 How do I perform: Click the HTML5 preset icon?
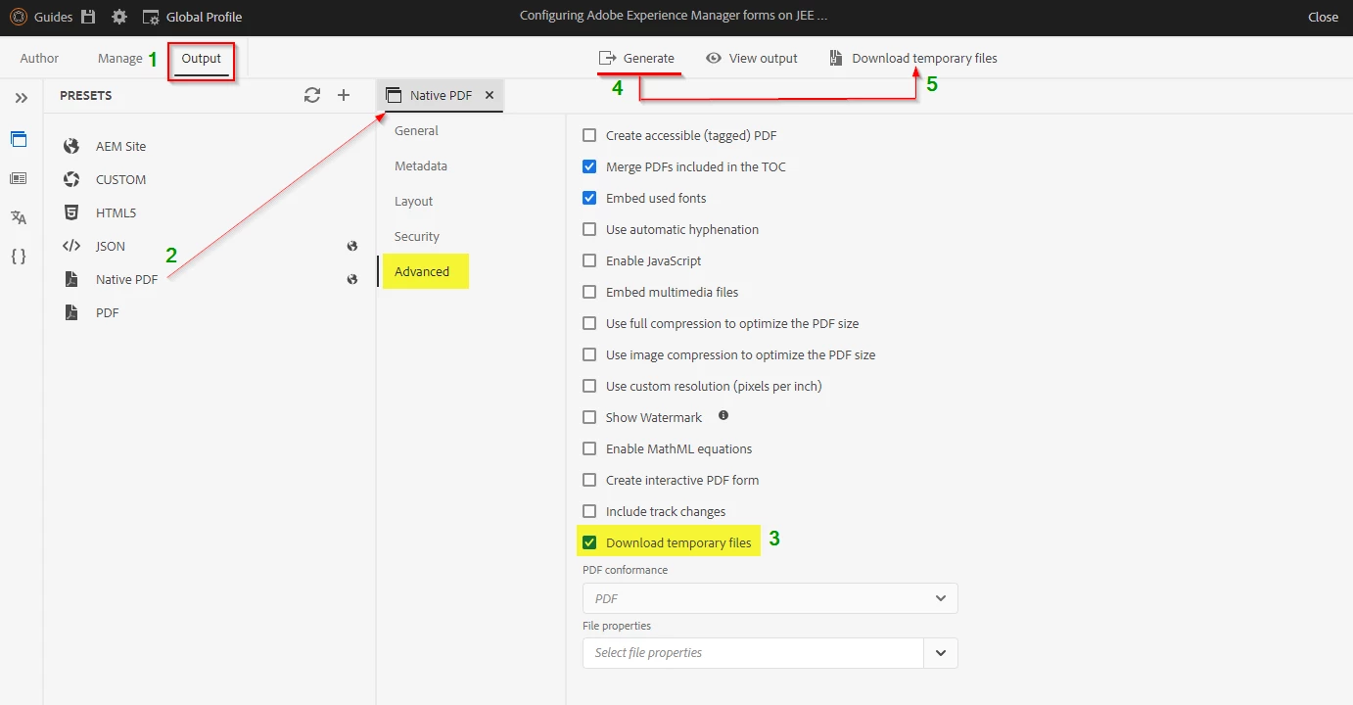tap(70, 212)
